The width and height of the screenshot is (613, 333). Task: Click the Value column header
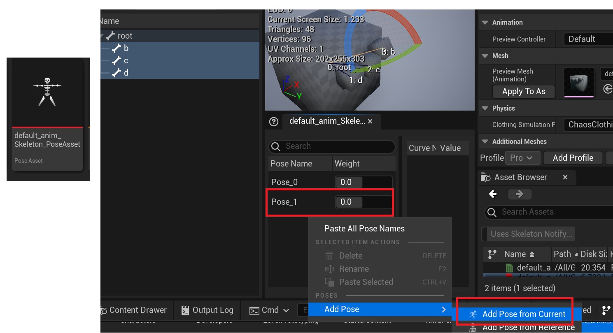[x=454, y=148]
